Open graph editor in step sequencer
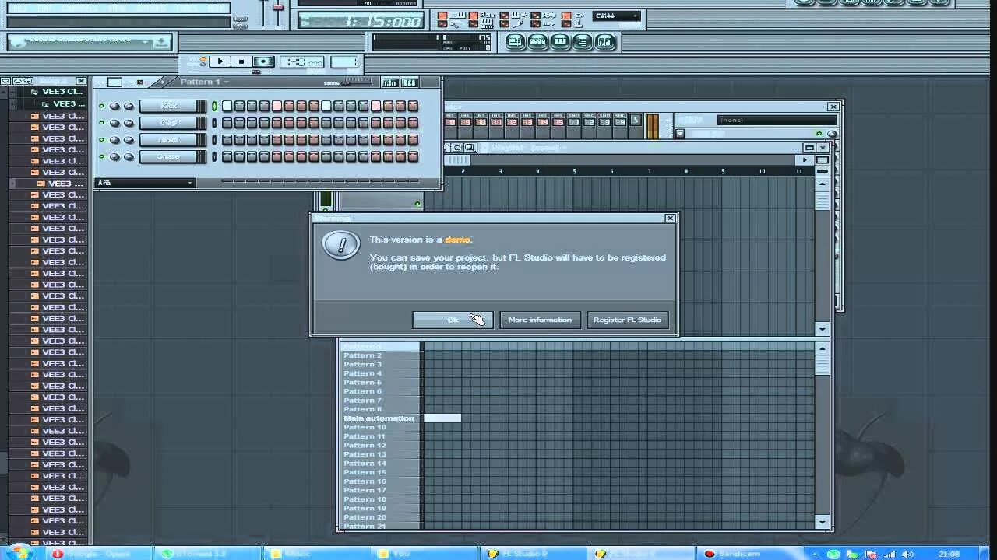The width and height of the screenshot is (997, 560). (x=389, y=82)
